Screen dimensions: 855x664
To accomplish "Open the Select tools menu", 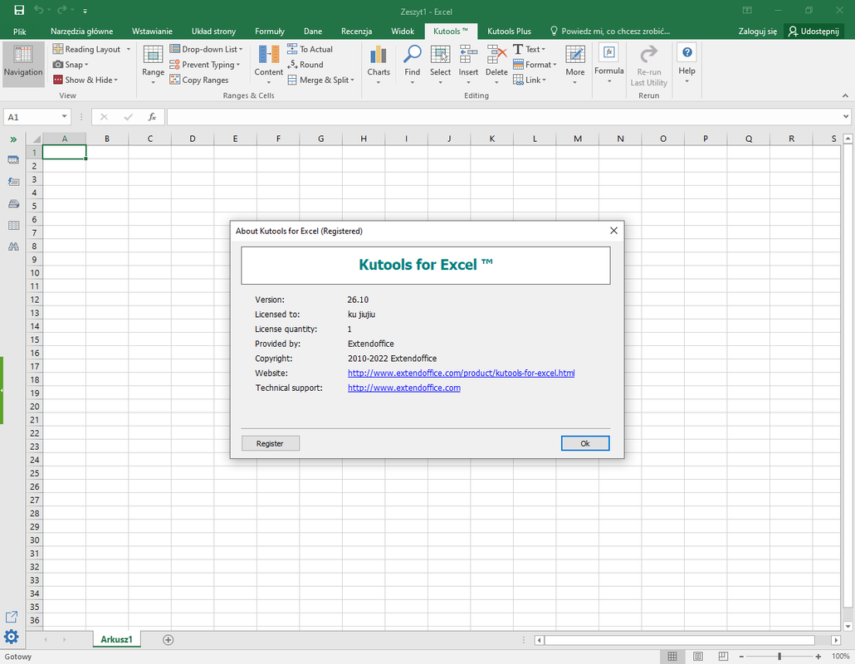I will (440, 65).
